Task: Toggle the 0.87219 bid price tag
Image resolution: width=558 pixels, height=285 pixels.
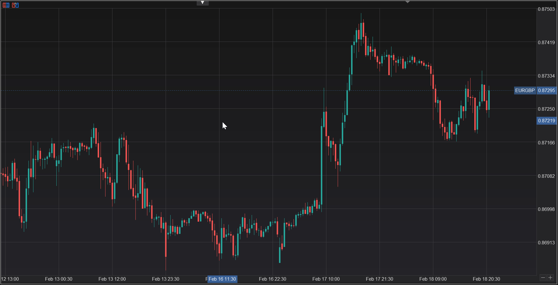Action: click(x=546, y=121)
